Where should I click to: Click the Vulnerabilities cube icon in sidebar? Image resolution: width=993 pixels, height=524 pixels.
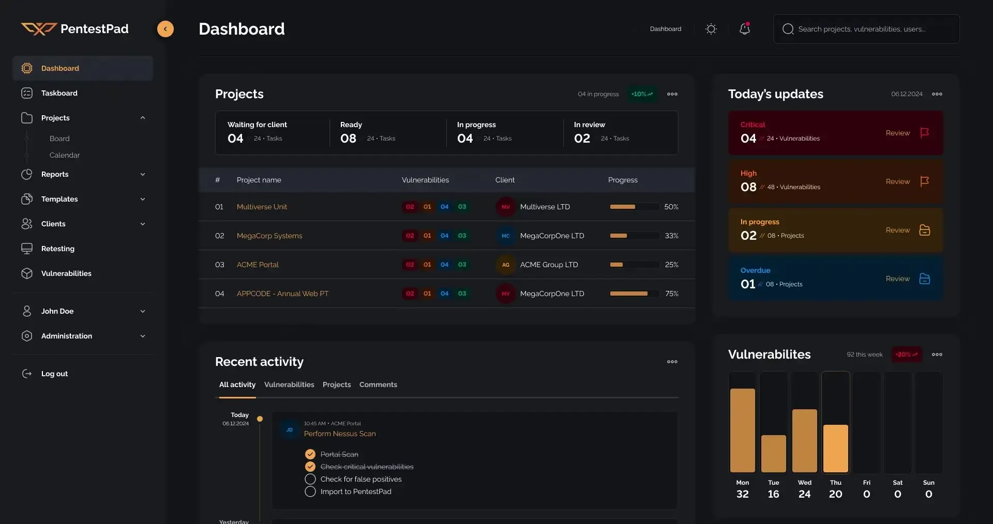[27, 273]
